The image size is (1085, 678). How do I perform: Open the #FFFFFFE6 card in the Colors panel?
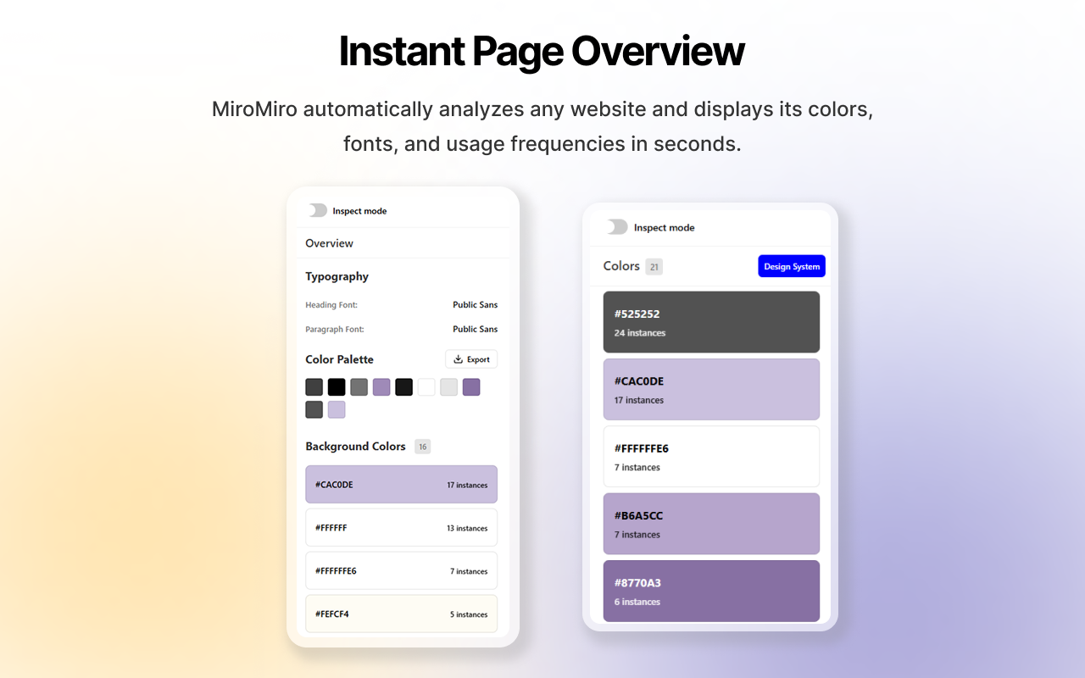(x=711, y=456)
